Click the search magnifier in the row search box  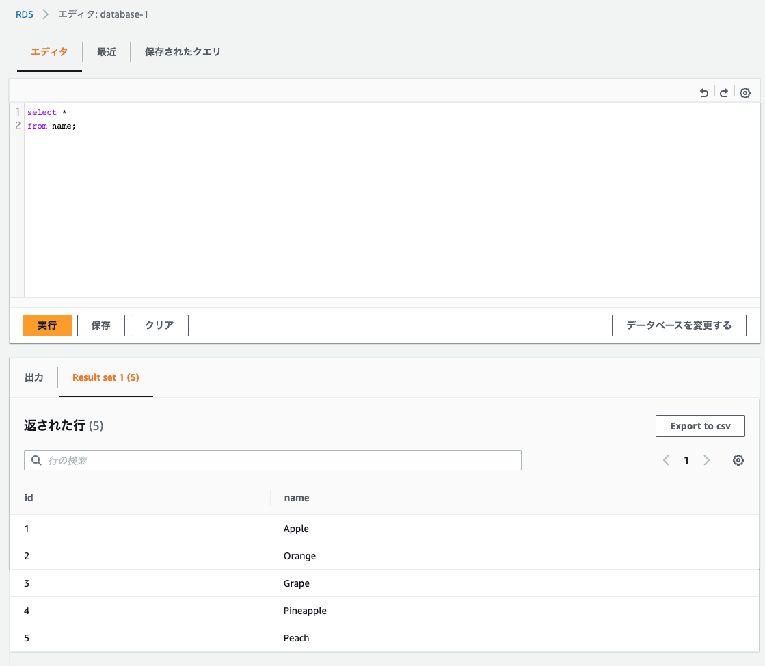coord(36,460)
